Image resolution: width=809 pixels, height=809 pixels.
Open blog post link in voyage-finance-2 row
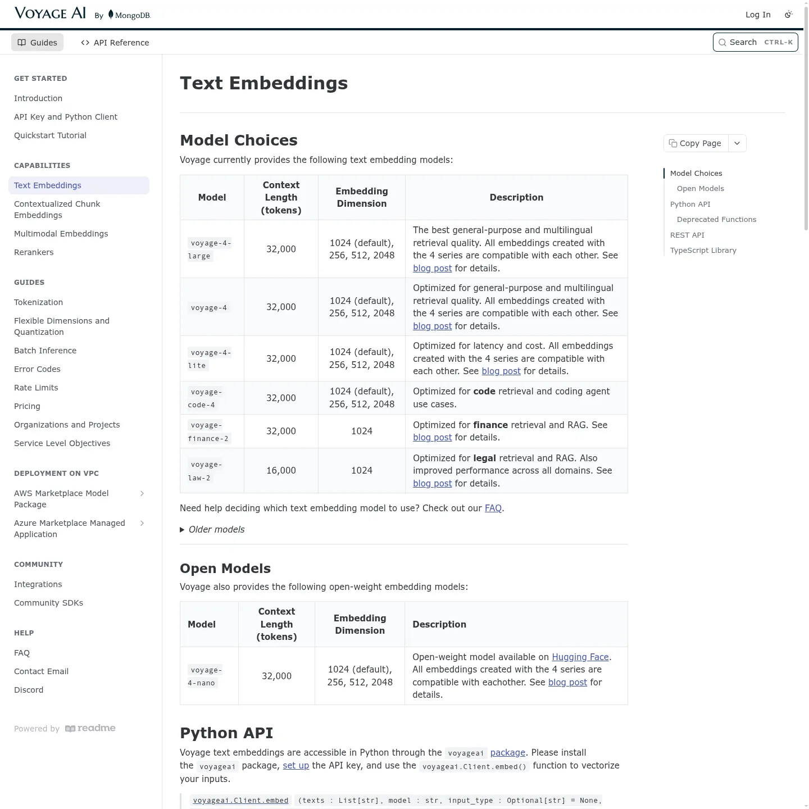(432, 438)
